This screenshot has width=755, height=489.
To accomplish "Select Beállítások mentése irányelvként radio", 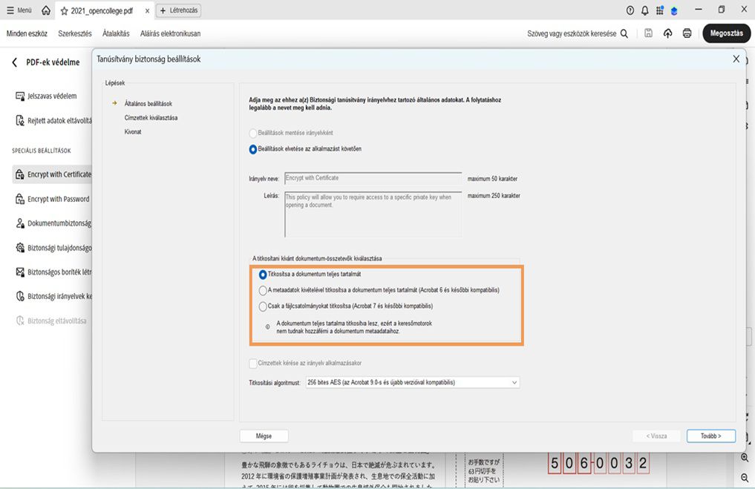I will point(253,133).
